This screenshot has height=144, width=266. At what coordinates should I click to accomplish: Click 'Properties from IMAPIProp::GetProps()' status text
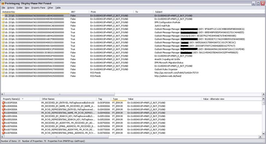[66, 141]
